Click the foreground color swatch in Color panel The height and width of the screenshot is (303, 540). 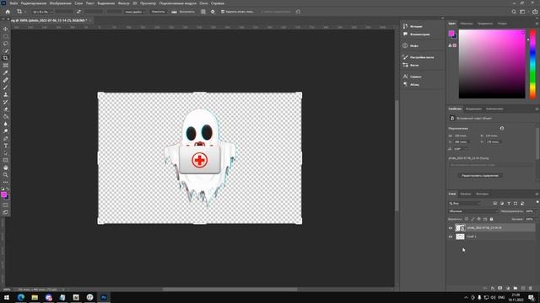tap(451, 34)
